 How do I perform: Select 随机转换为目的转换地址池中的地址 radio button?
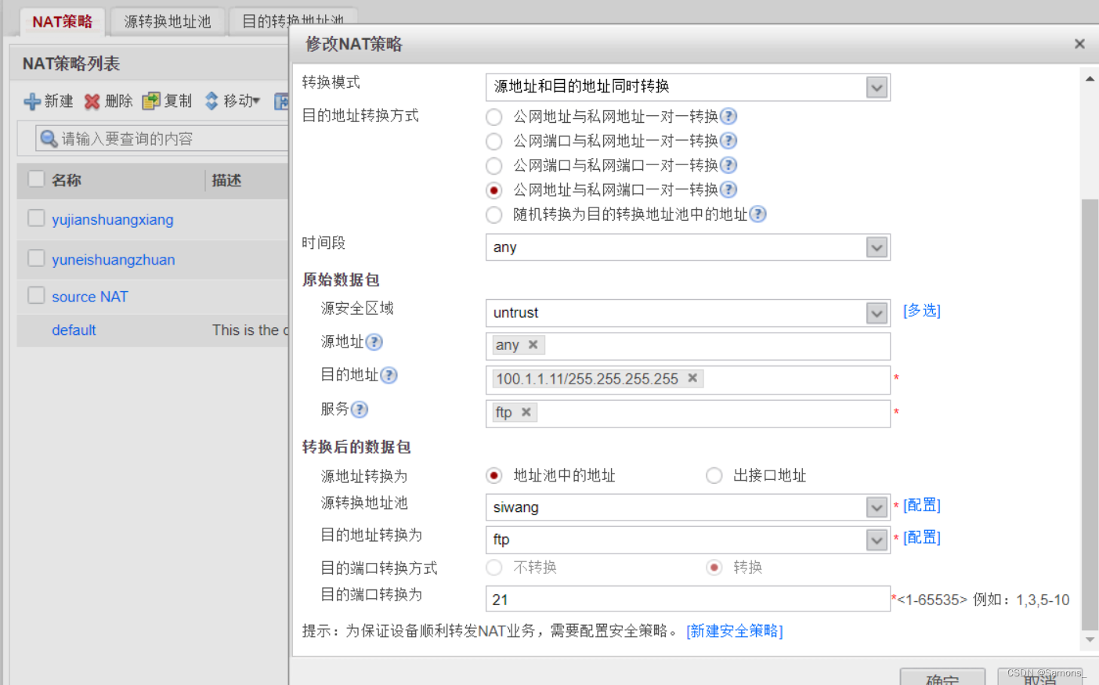[493, 215]
